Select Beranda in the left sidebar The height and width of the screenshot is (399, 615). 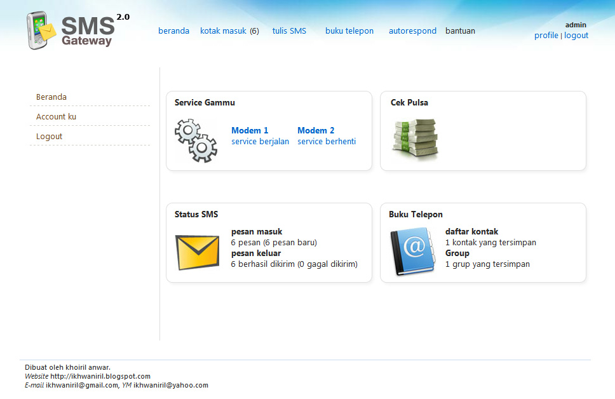click(x=51, y=97)
